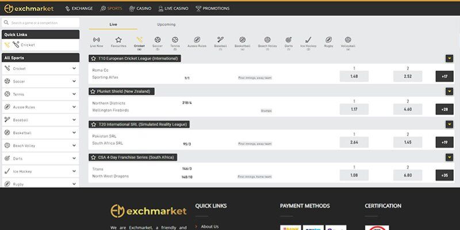Collapse the T20 International SRL section
Screen dimensions: 460x230
pos(449,124)
